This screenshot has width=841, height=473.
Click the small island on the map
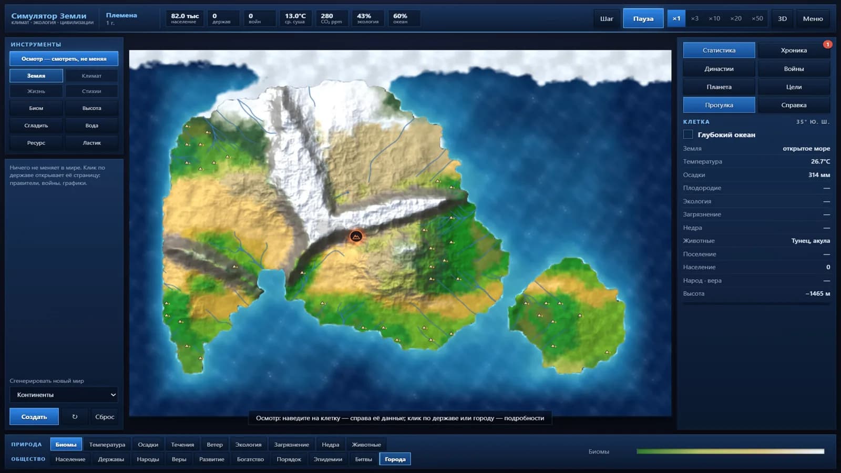pyautogui.click(x=567, y=315)
